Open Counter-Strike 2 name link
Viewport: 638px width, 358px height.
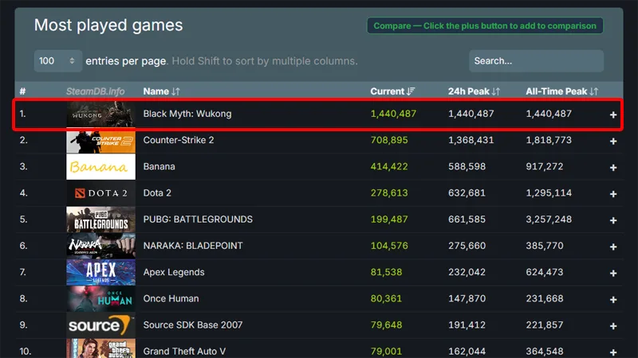[x=178, y=140]
